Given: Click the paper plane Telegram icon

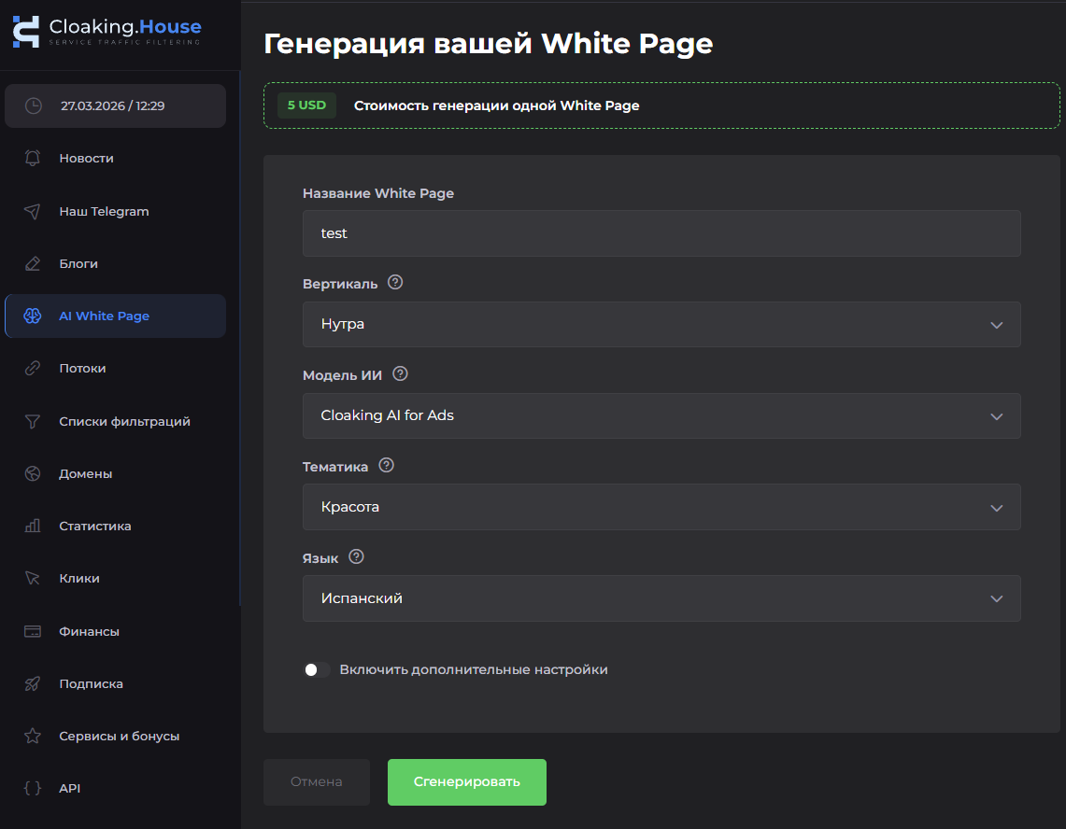Looking at the screenshot, I should click(x=33, y=211).
